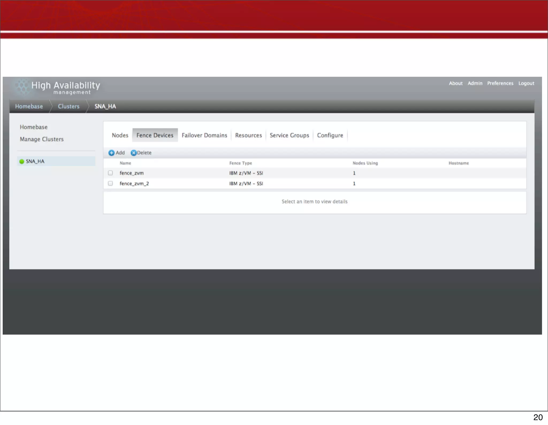Click the green SNA_HA status dot
Viewport: 548px width, 425px height.
coord(22,161)
